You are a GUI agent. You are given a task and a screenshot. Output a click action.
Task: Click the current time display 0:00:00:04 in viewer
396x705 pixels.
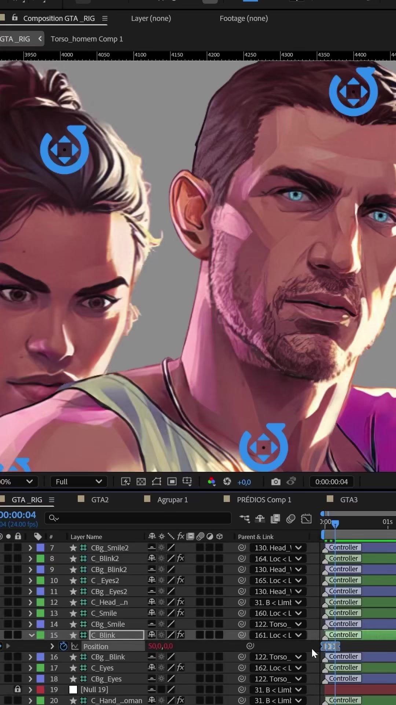point(331,482)
